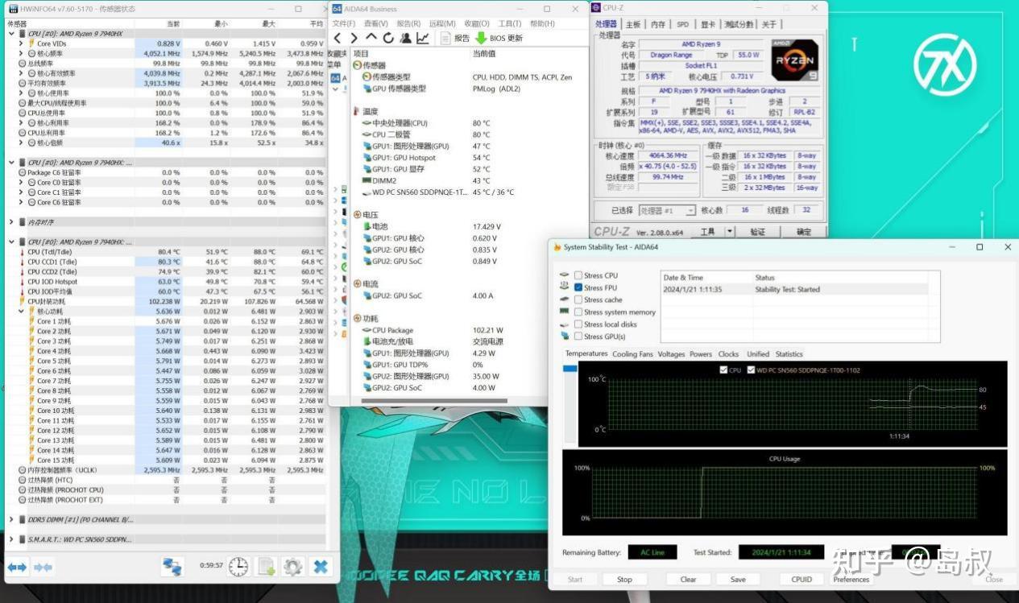Click the Save button in stability test
This screenshot has height=603, width=1019.
(738, 579)
